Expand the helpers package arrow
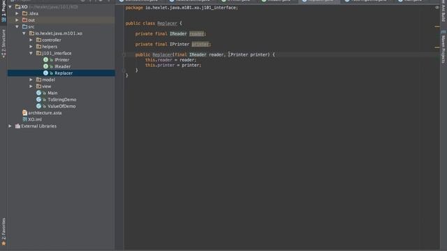This screenshot has height=251, width=447. point(31,47)
